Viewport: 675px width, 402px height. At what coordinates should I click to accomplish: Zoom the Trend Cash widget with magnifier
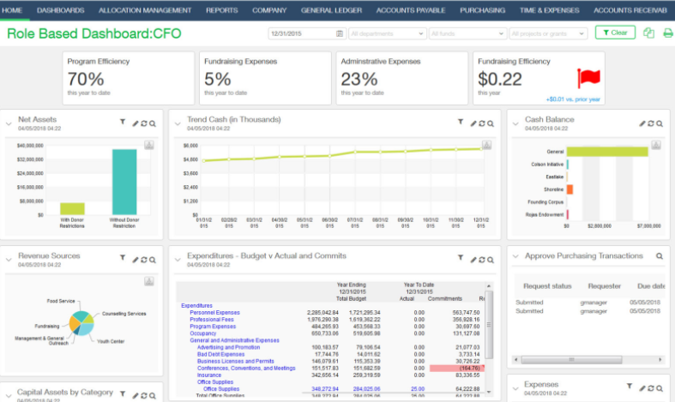point(491,123)
